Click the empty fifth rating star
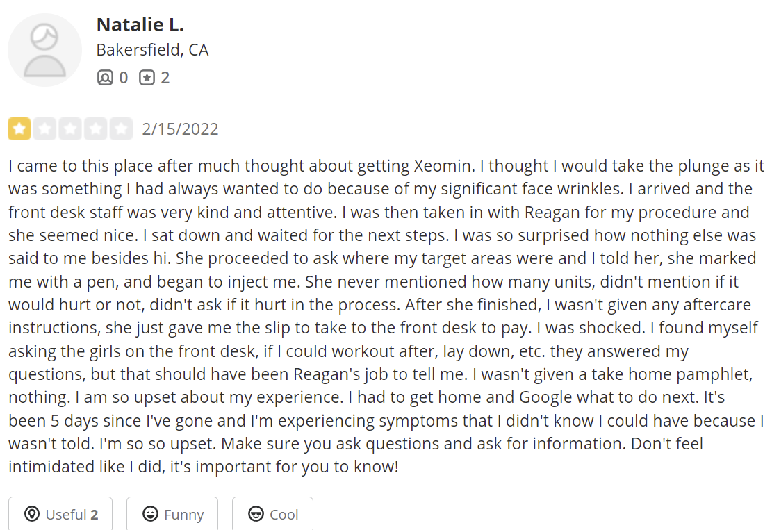772x530 pixels. click(x=121, y=129)
